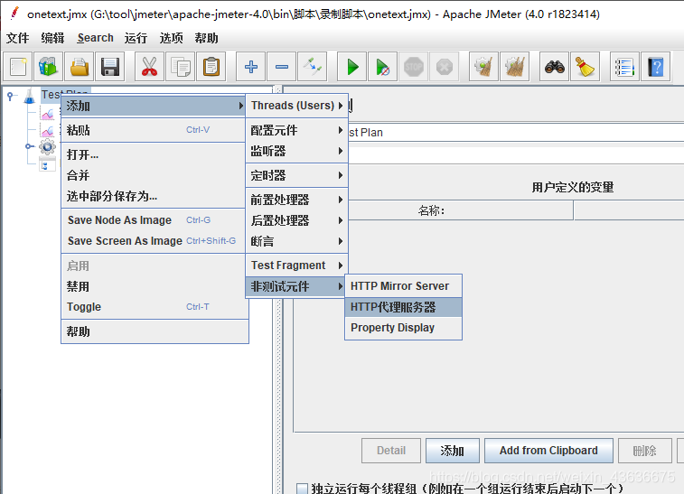This screenshot has width=684, height=494.
Task: Select the last small tree node icon
Action: (47, 164)
